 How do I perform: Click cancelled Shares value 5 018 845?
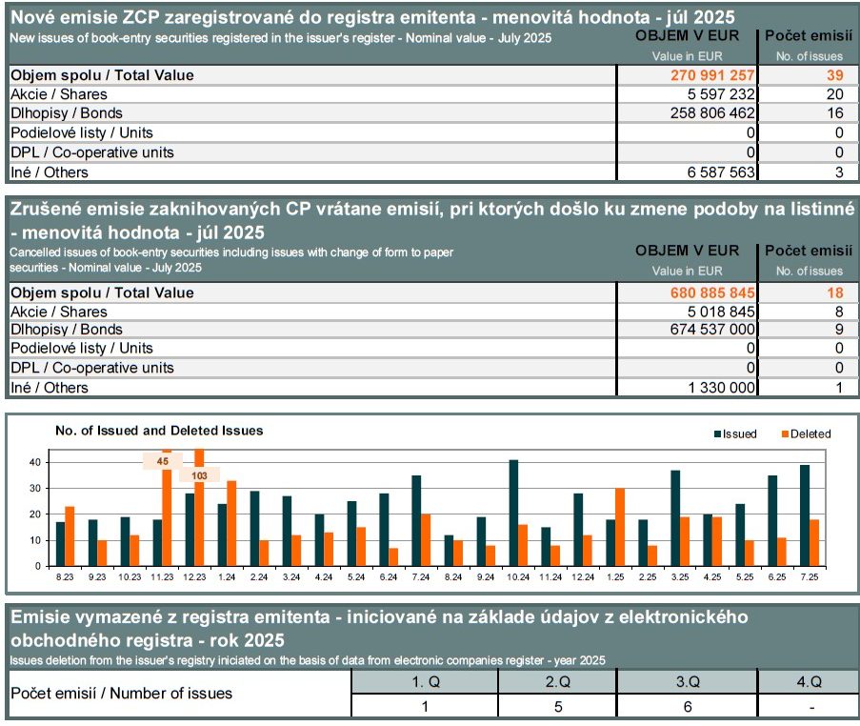721,312
